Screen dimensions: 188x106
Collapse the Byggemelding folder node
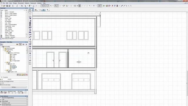(3, 50)
